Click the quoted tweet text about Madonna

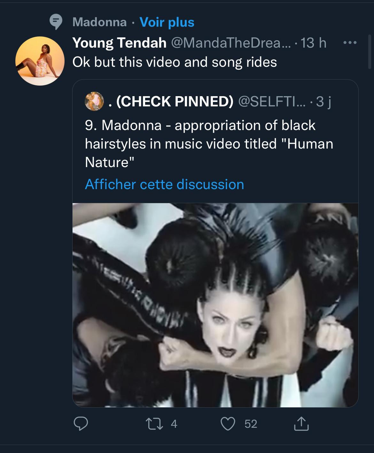click(x=209, y=143)
